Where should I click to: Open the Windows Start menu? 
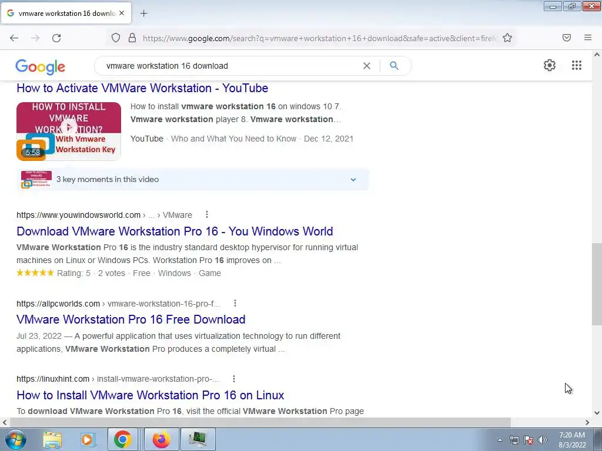point(15,439)
